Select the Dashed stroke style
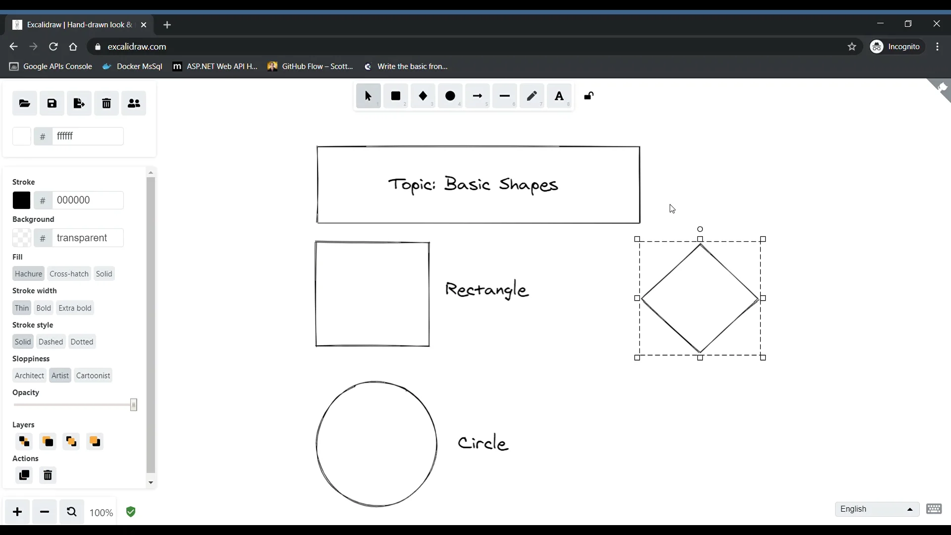The width and height of the screenshot is (951, 535). tap(51, 341)
